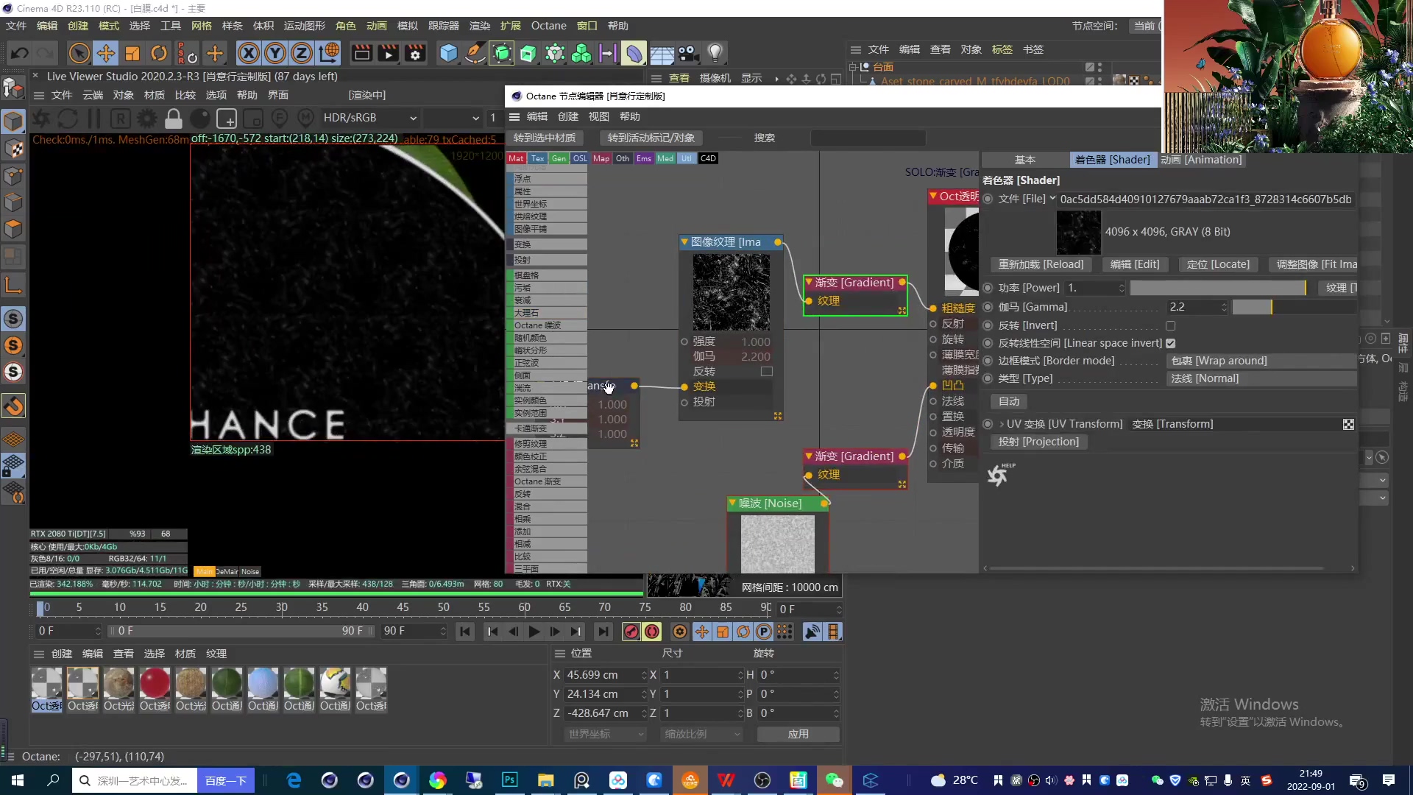Viewport: 1413px width, 795px height.
Task: Open HDR/sRGB color space dropdown
Action: [369, 118]
